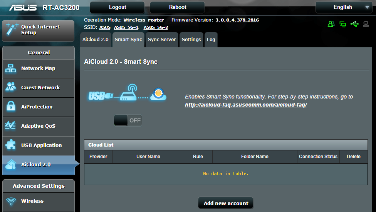Click the Cloud List table title
376x212 pixels.
[x=101, y=145]
